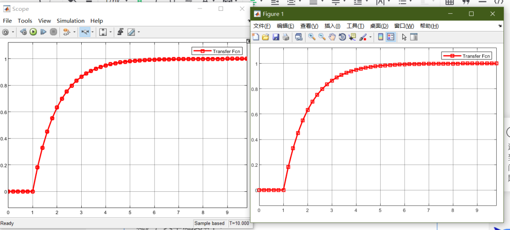Screen dimensions: 510x230
Task: Click the Highlight Simulink Block icon
Action: click(67, 32)
